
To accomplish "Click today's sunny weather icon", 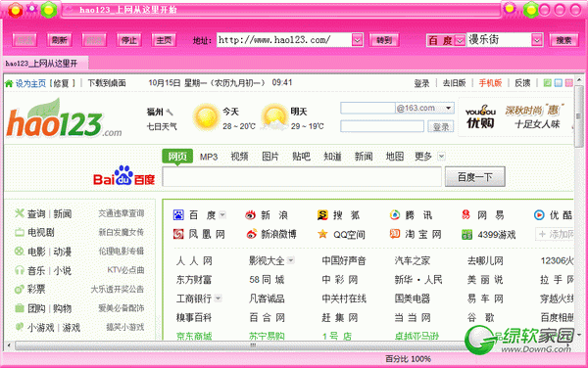I will click(206, 116).
